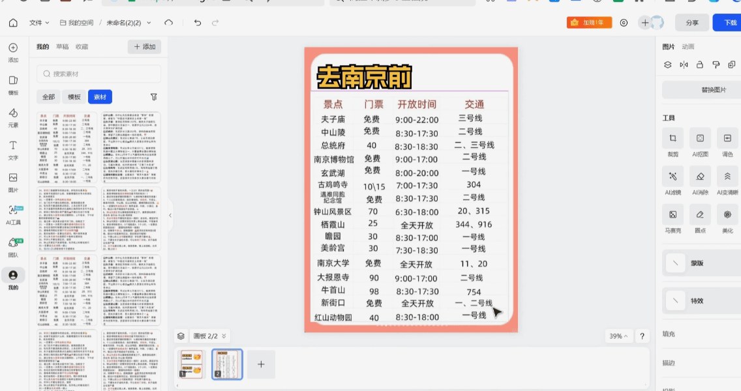Screen dimensions: 741x391
Task: Select the AI抠图 cutout tool
Action: pyautogui.click(x=700, y=143)
